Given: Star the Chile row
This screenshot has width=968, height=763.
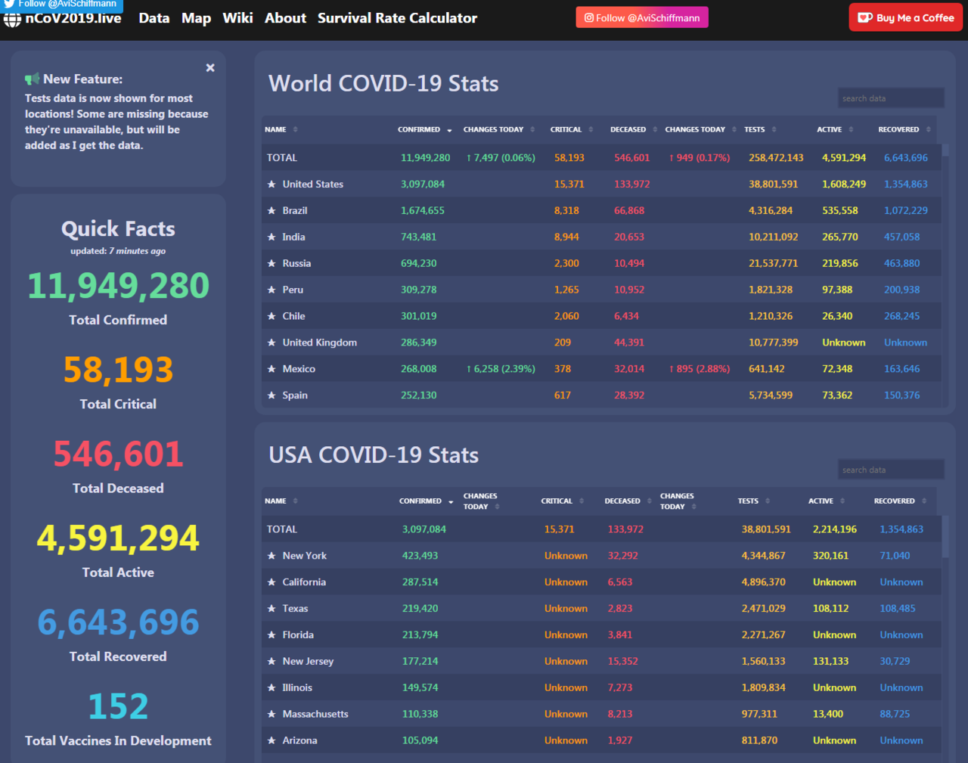Looking at the screenshot, I should click(271, 316).
